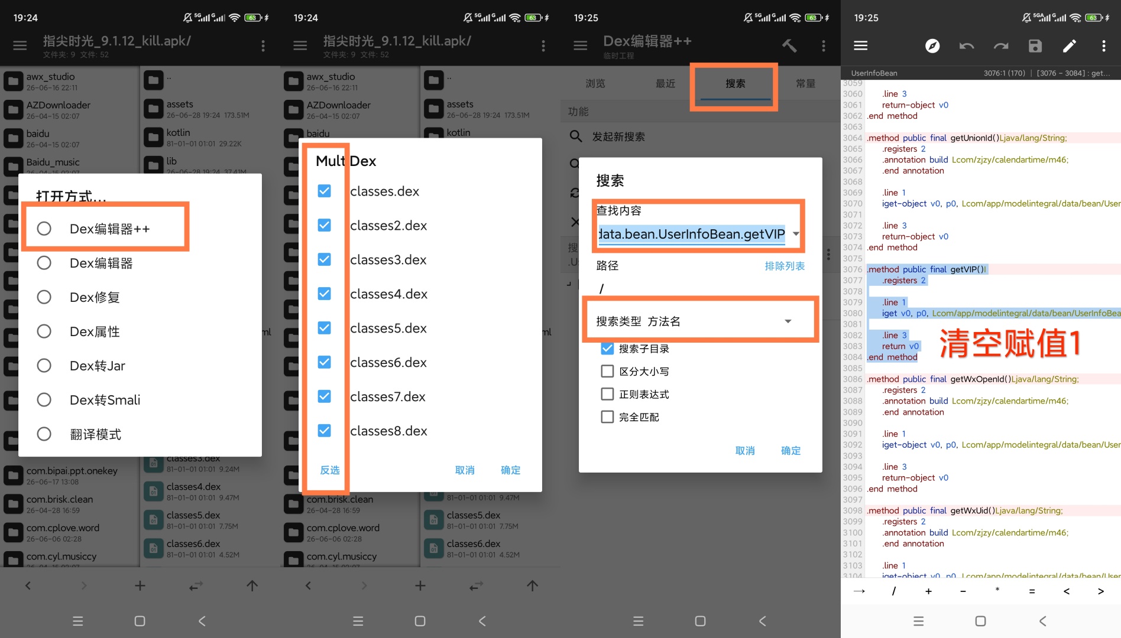Open the hamburger menu in the first file manager

tap(20, 45)
